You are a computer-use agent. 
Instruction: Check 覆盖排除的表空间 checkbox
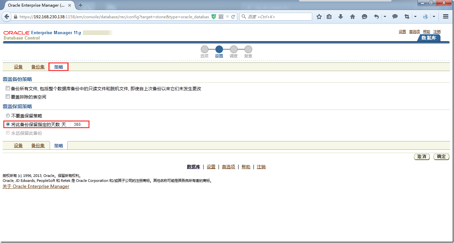[8, 97]
